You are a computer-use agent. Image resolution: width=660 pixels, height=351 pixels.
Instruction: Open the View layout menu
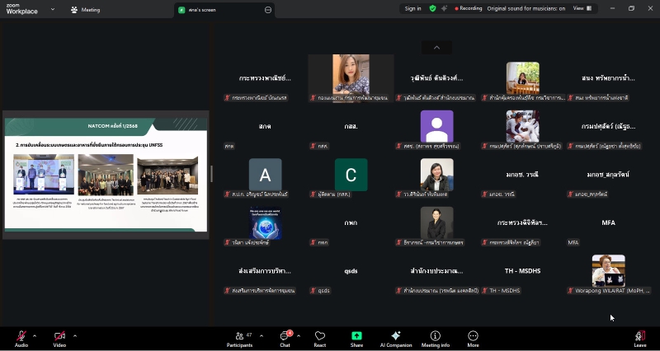click(582, 8)
